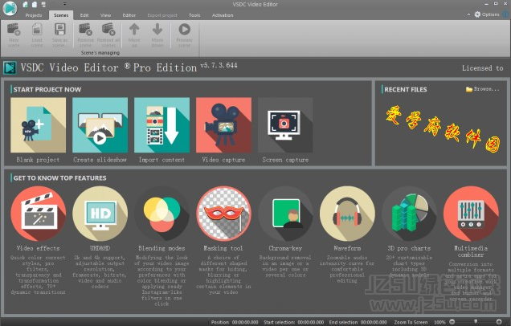This screenshot has height=326, width=511.
Task: Open the View tab
Action: (x=105, y=15)
